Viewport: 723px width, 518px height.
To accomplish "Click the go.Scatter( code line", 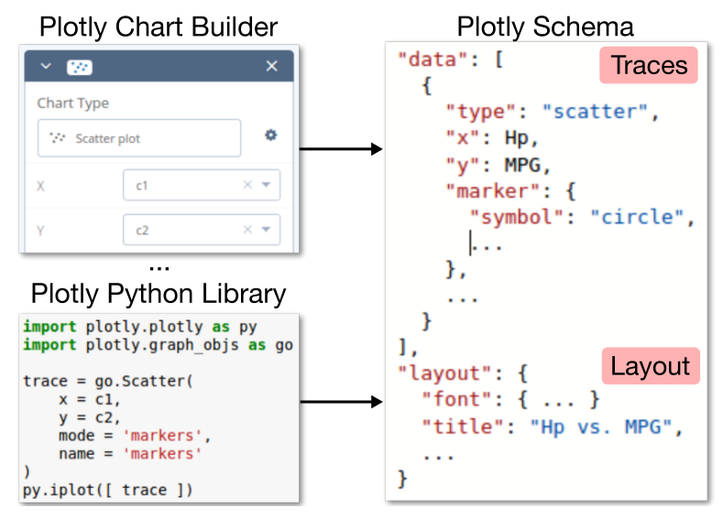I will pyautogui.click(x=108, y=382).
